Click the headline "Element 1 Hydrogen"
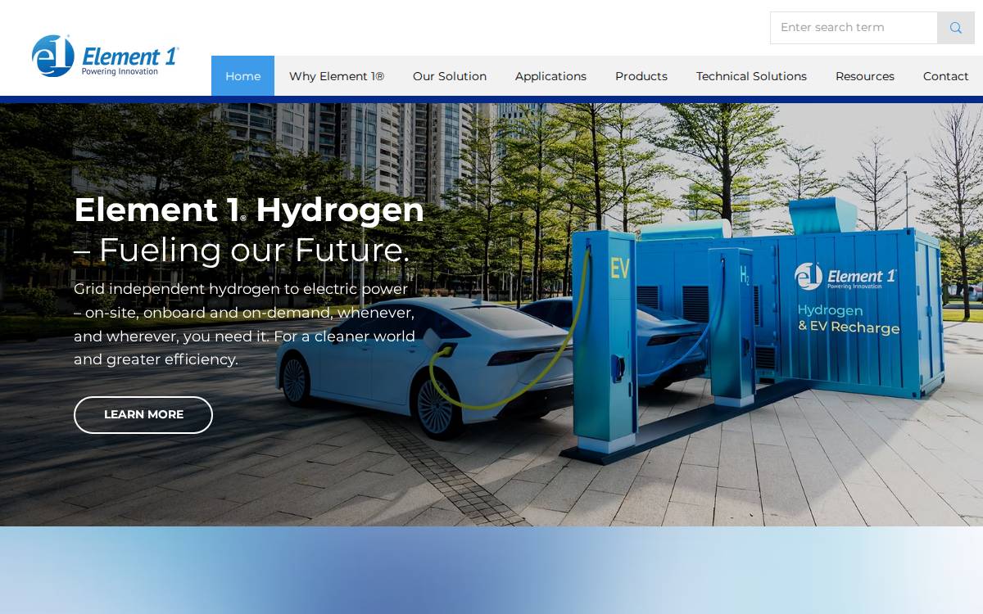This screenshot has width=983, height=614. pos(249,210)
